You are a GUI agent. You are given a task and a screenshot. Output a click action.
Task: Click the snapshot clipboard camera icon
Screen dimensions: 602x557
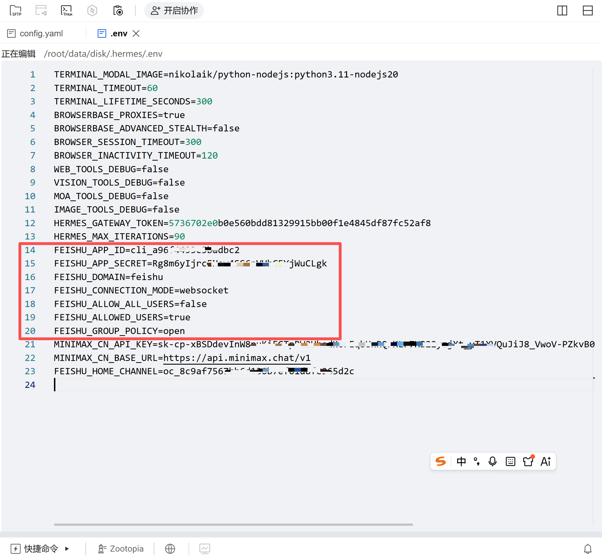tap(118, 10)
